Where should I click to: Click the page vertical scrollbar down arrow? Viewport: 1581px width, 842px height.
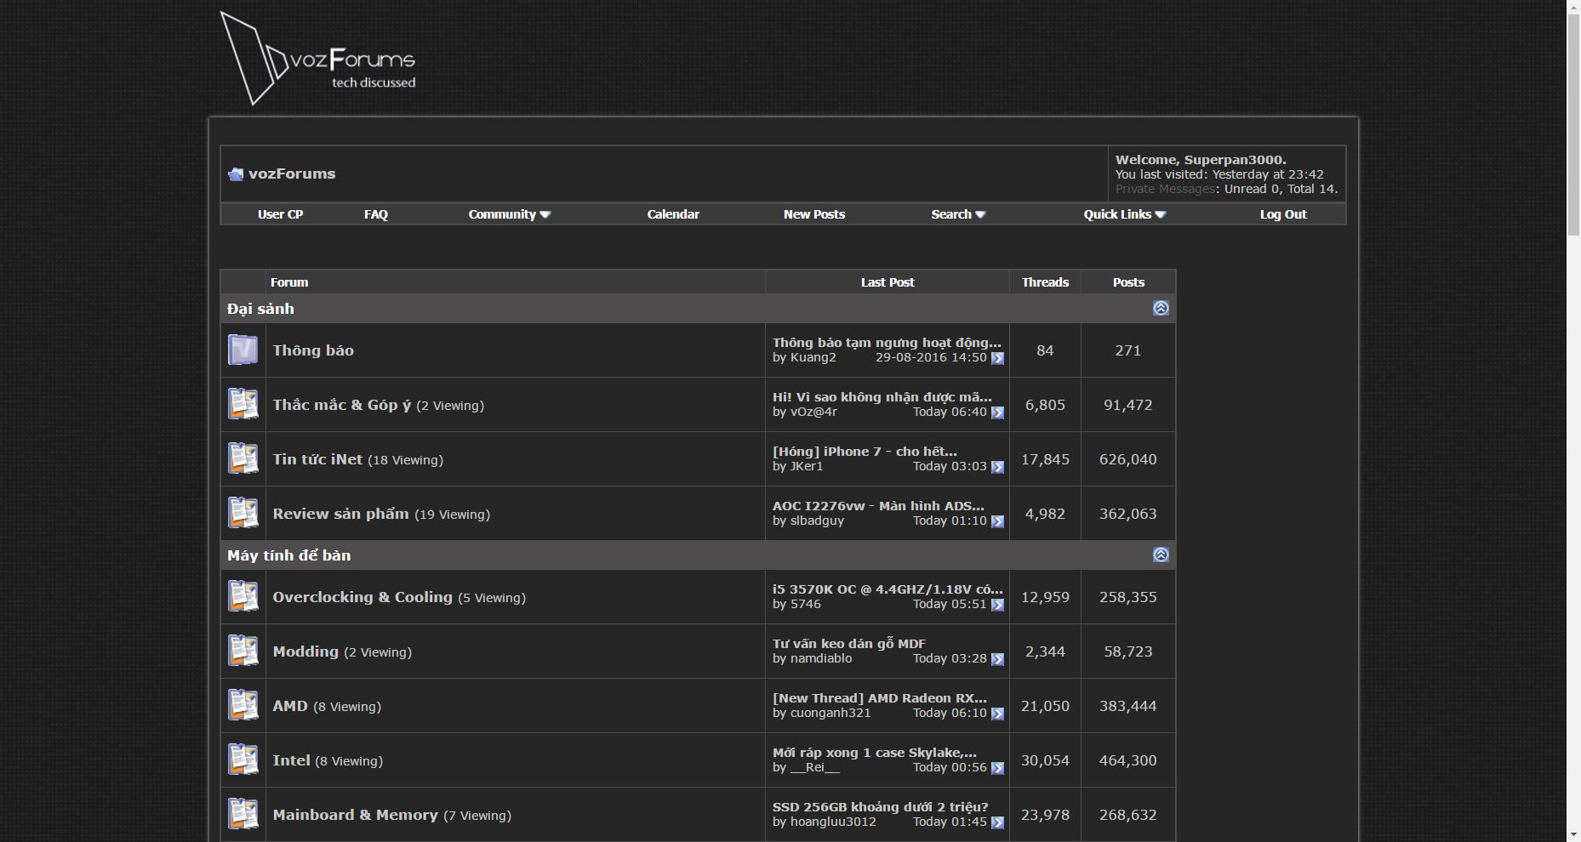(1573, 834)
